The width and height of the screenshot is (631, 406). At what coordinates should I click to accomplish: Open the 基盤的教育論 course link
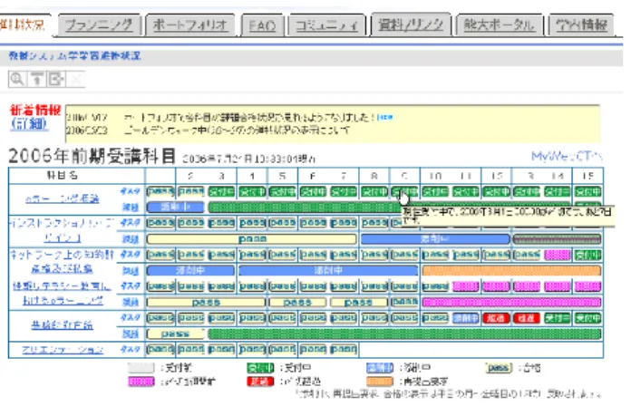pos(62,325)
